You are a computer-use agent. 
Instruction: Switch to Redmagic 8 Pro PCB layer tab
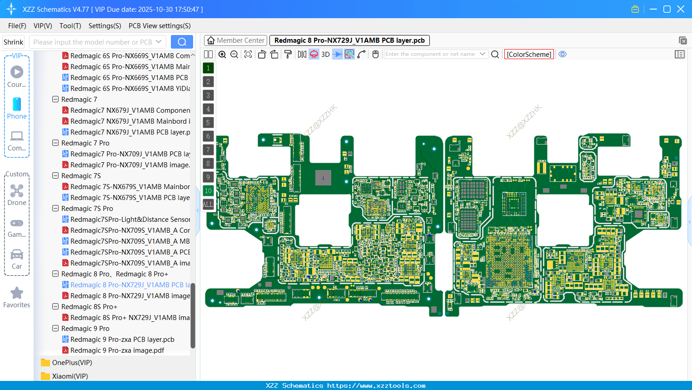349,40
